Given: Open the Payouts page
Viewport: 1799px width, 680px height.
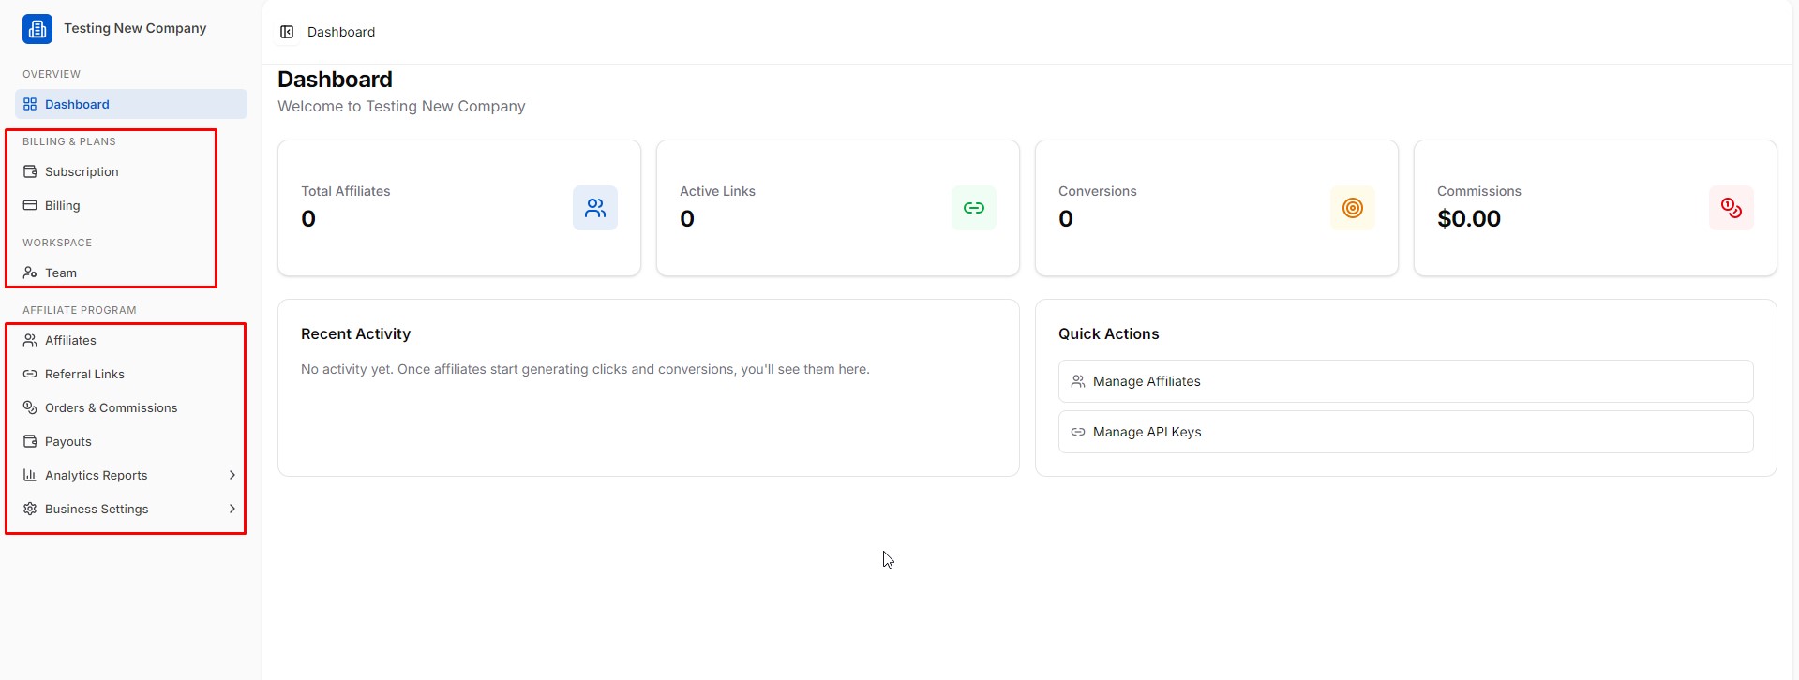Looking at the screenshot, I should pyautogui.click(x=131, y=441).
